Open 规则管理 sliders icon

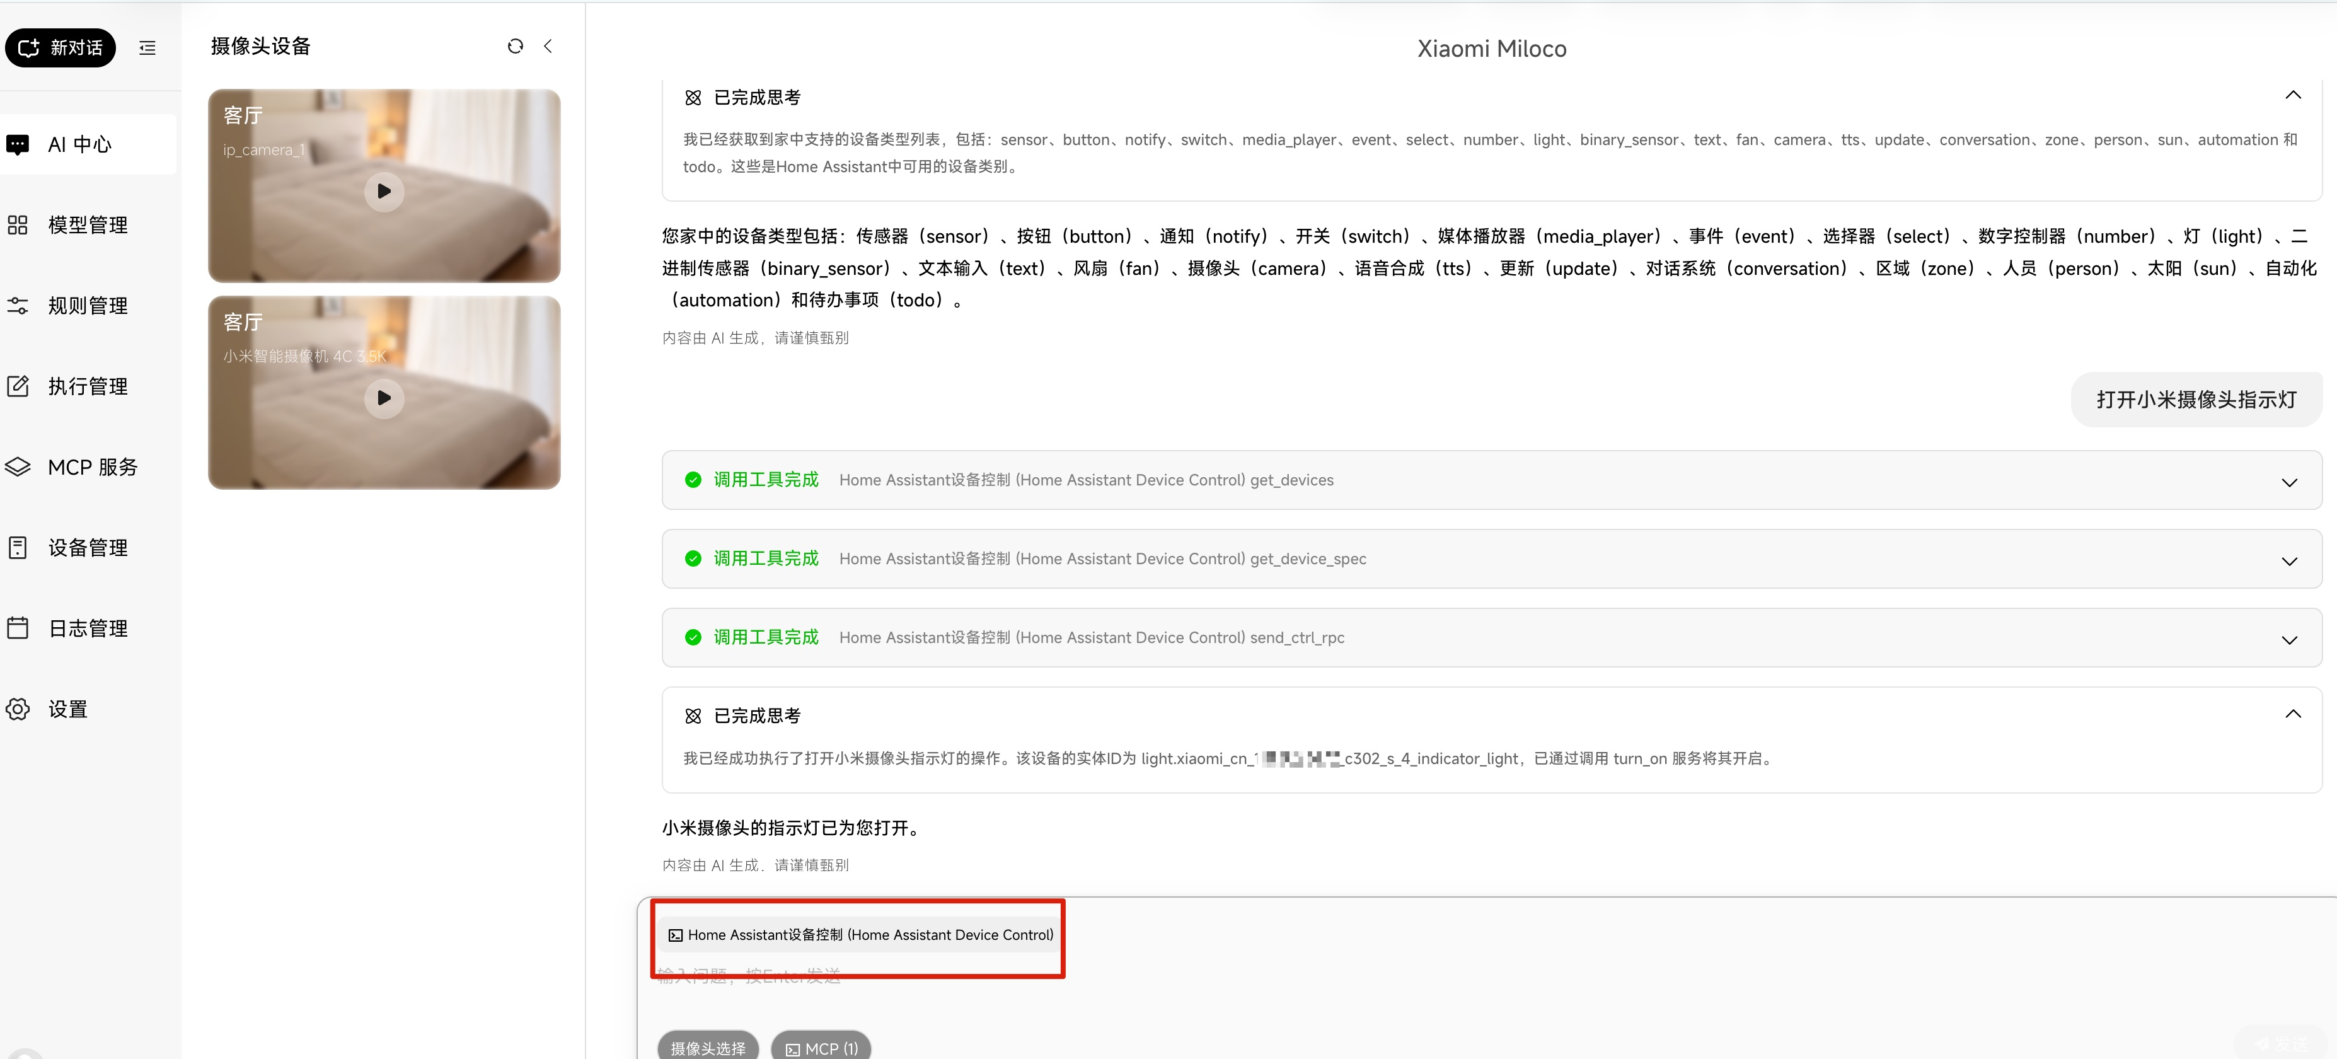[x=18, y=306]
